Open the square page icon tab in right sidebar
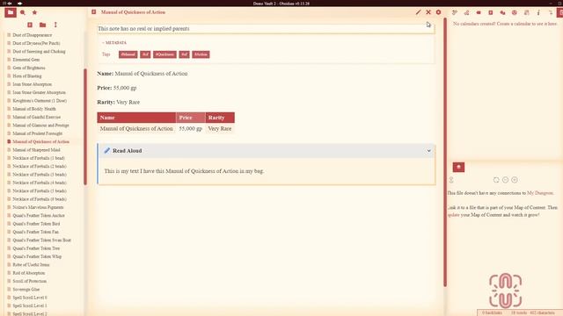 491,12
